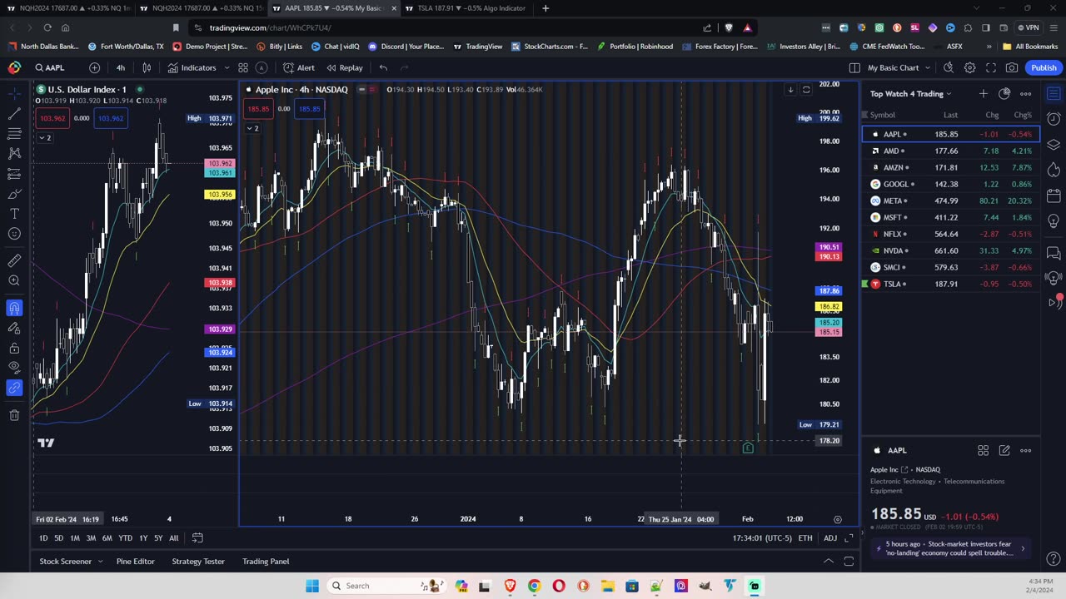Select NVDA in the watchlist
This screenshot has height=599, width=1066.
tap(951, 250)
